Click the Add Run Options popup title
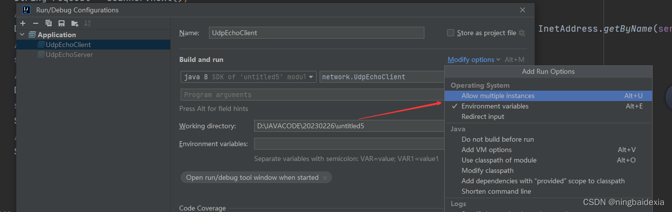 pos(548,71)
